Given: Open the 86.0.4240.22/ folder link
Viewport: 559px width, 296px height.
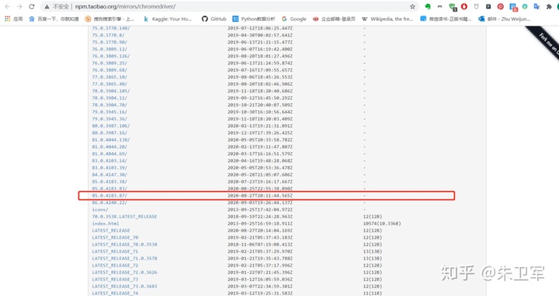Looking at the screenshot, I should [x=109, y=203].
